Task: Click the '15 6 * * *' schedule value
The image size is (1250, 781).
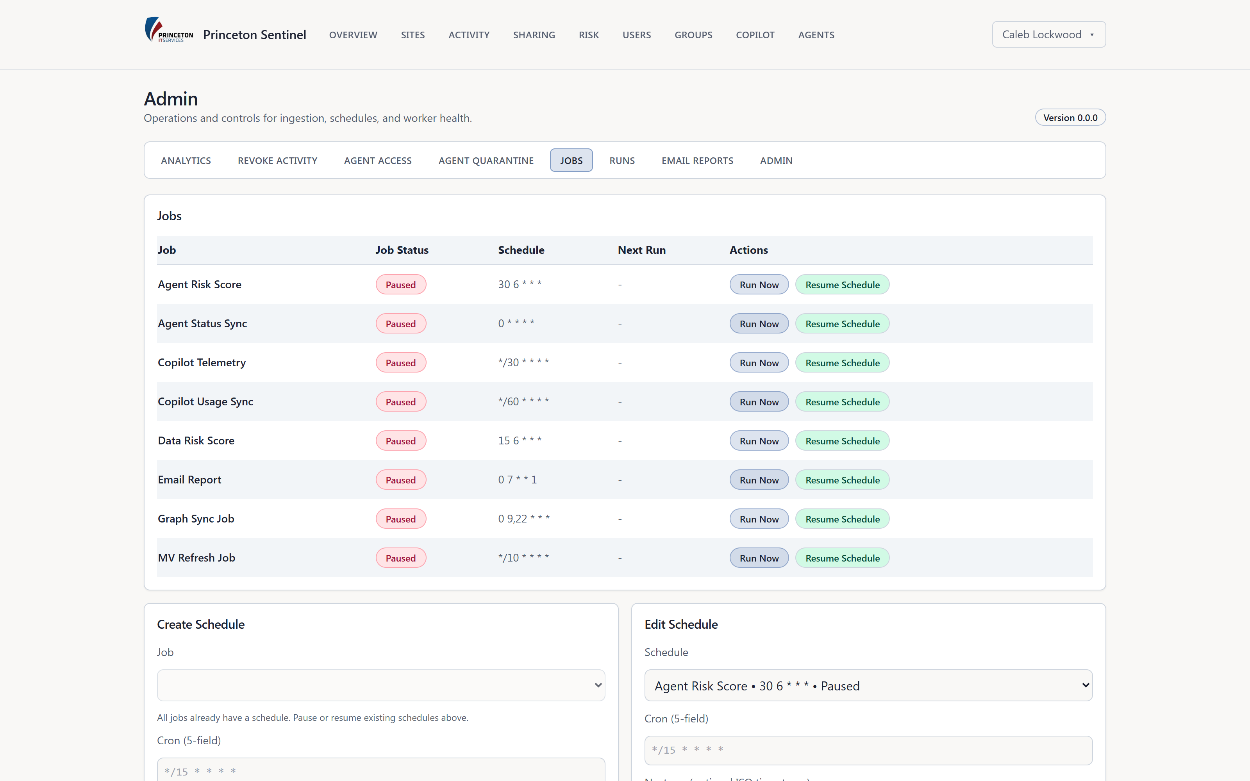Action: coord(520,440)
